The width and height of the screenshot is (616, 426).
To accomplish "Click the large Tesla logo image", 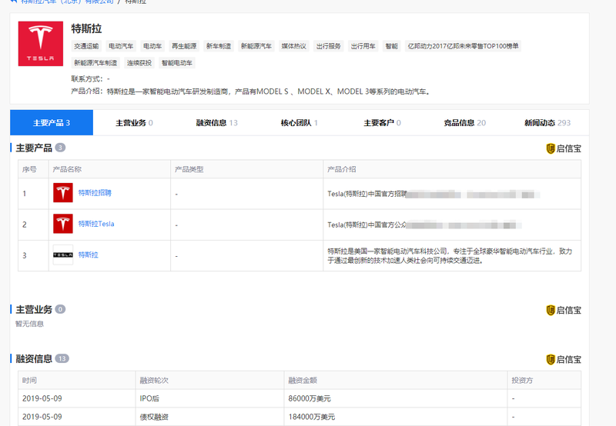I will click(41, 44).
